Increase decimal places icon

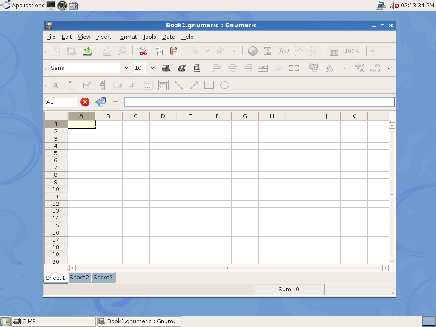point(360,68)
